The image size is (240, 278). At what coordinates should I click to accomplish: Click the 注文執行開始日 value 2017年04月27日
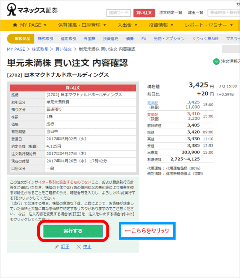[66, 153]
